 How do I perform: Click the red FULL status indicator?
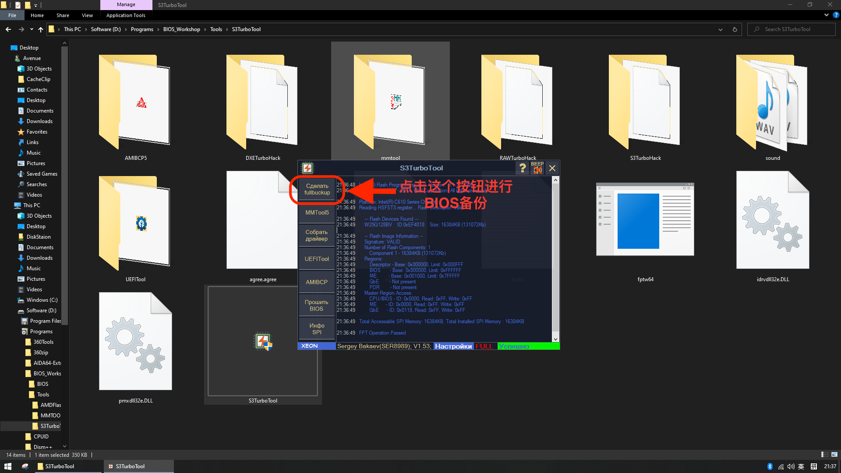click(x=484, y=346)
